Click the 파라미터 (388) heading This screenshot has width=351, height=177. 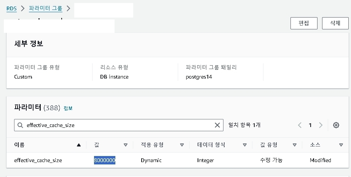click(x=37, y=108)
